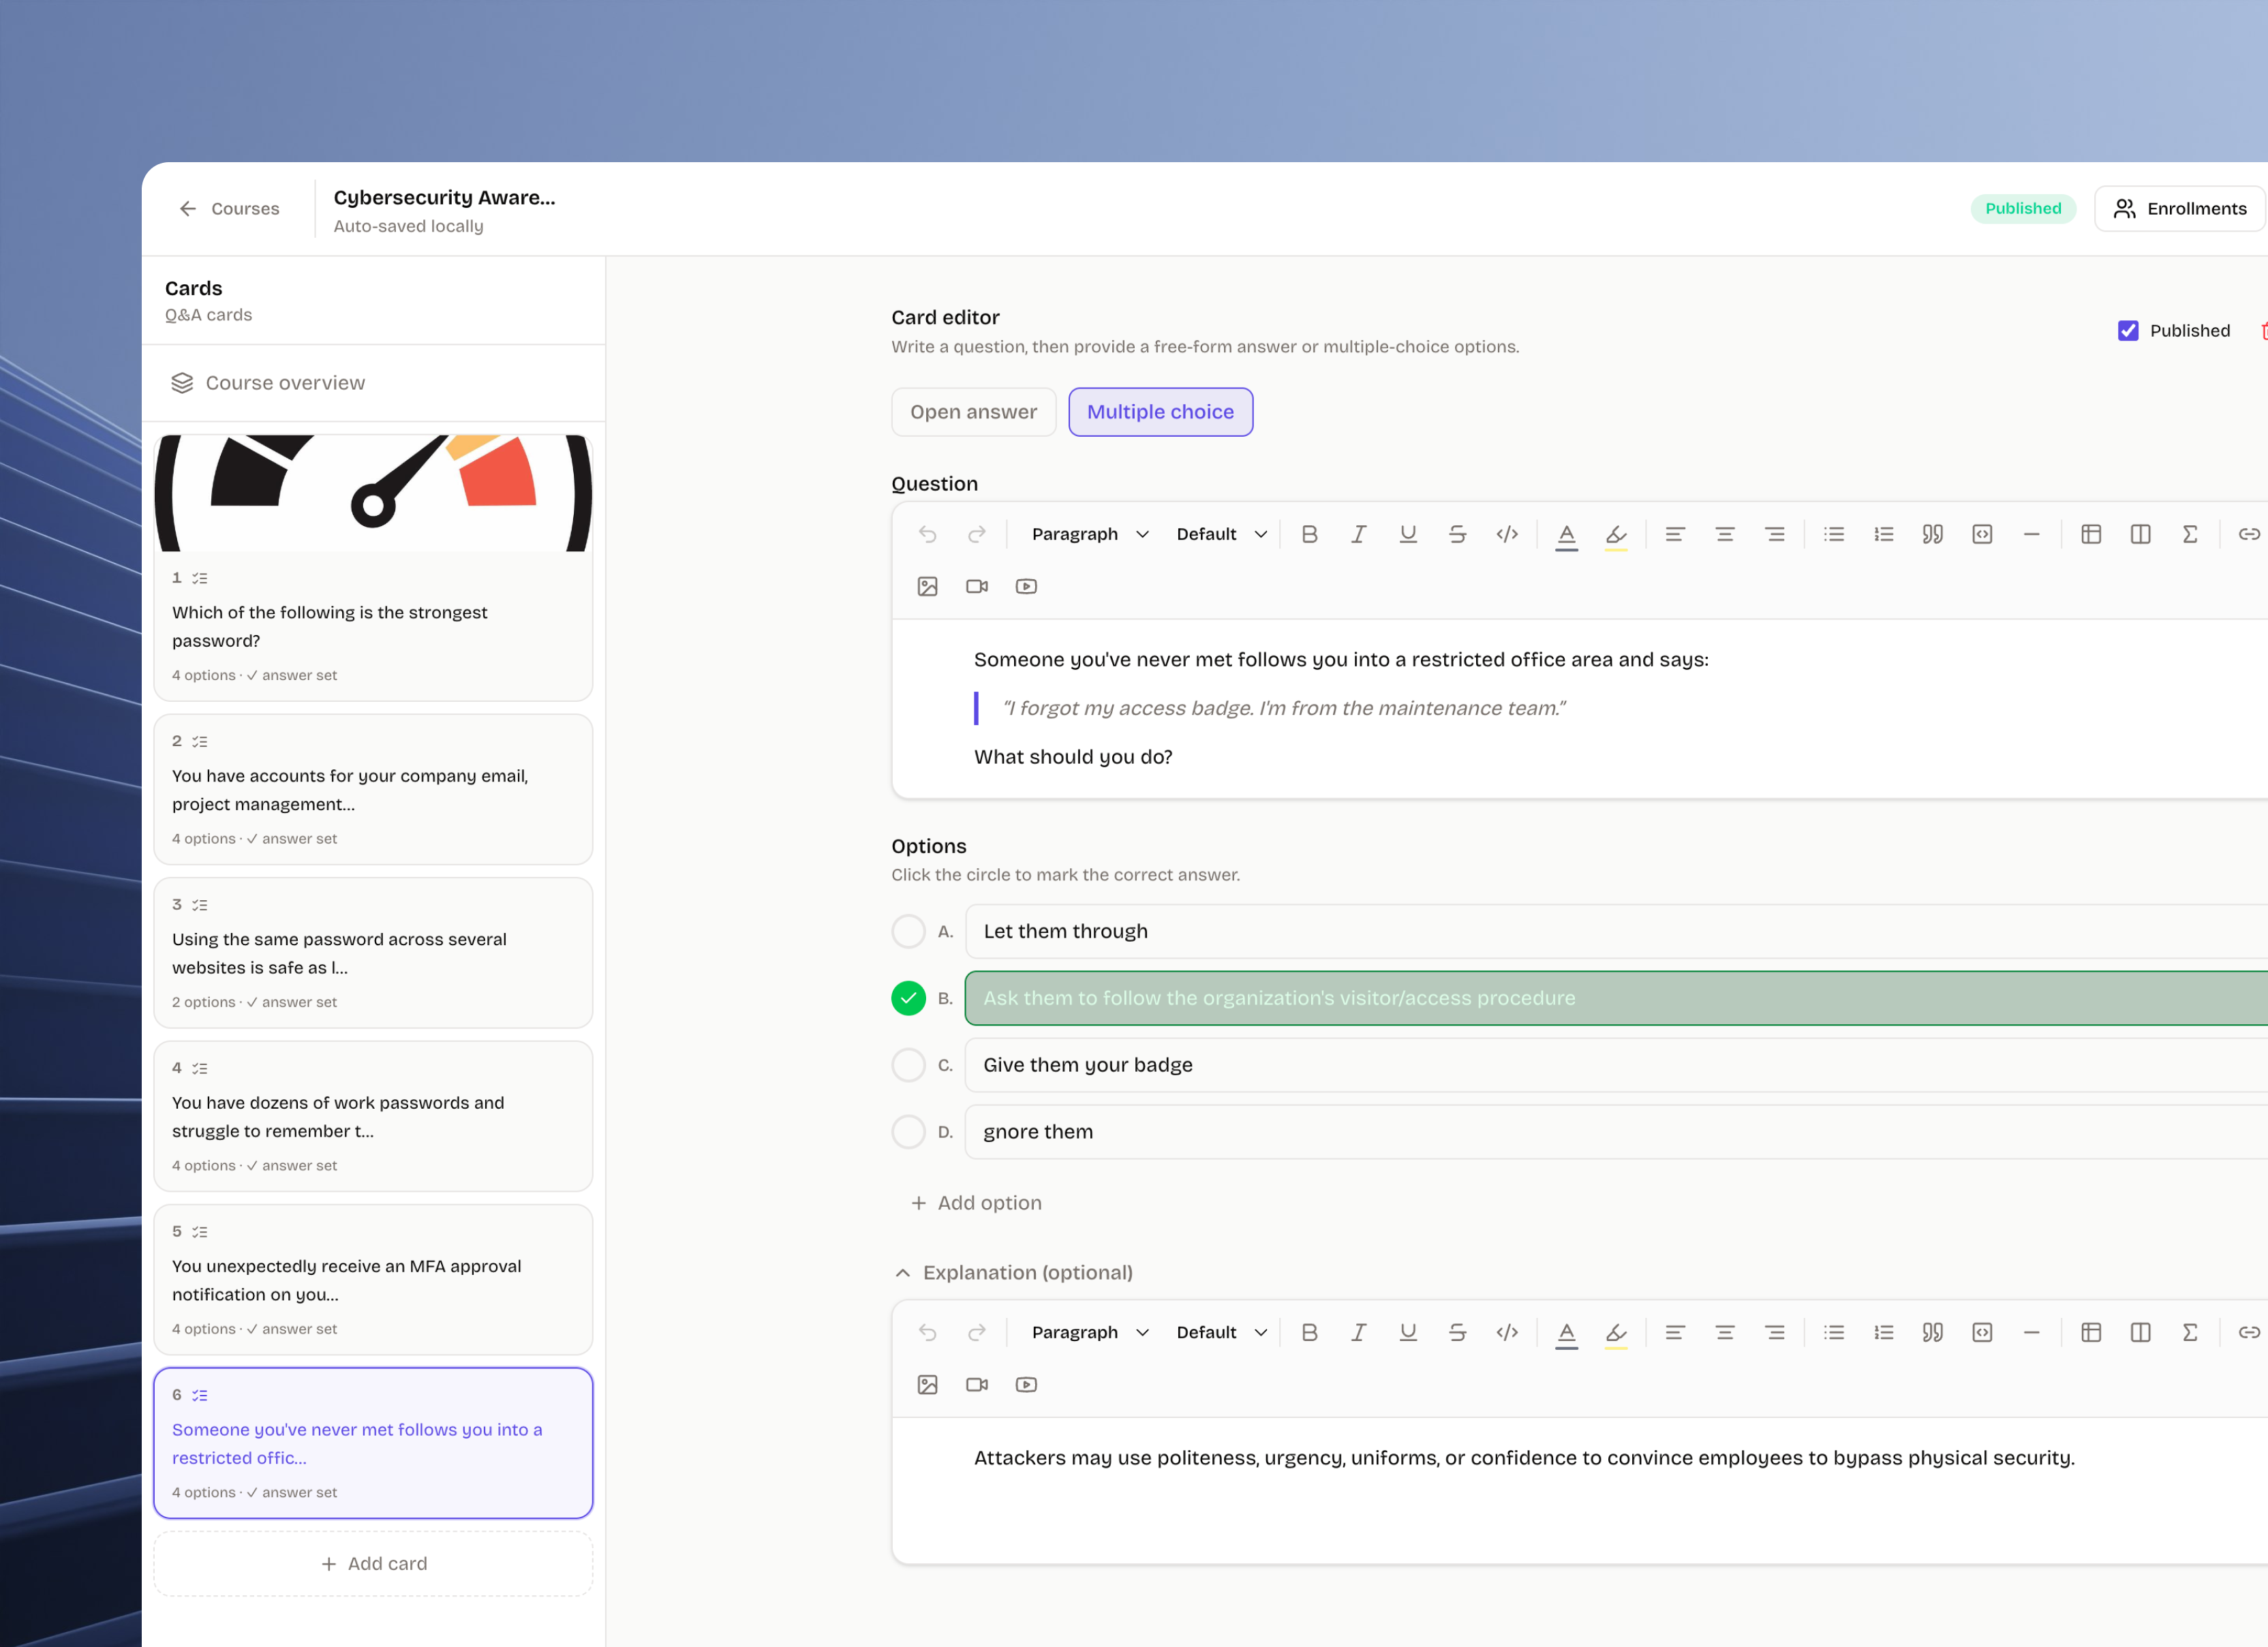Open the text color picker in Question toolbar
2268x1647 pixels.
[x=1567, y=534]
